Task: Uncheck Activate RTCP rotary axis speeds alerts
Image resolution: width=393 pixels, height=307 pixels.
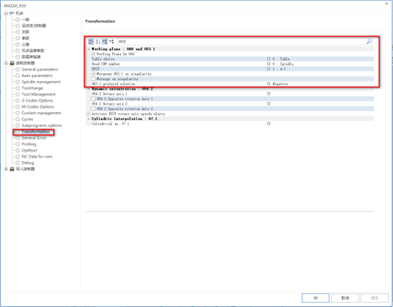Action: coord(88,113)
